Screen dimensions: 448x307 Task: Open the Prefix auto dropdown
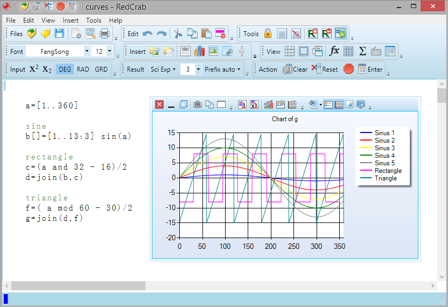223,69
